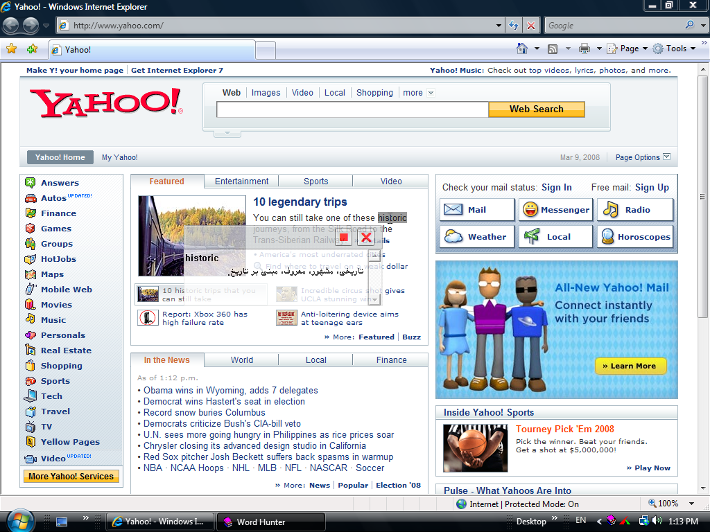Open the new blank tab button
The image size is (710, 532).
click(x=266, y=50)
